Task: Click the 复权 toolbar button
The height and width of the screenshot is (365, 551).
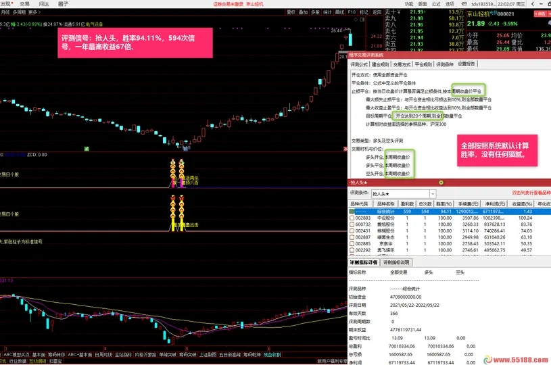Action: pos(291,11)
